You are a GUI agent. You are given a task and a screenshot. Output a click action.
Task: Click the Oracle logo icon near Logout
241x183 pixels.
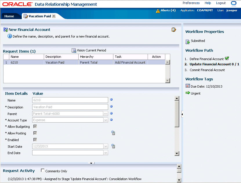click(x=234, y=3)
